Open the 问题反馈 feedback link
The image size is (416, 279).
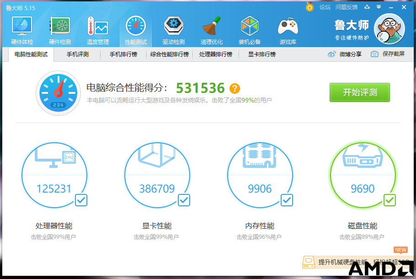click(347, 7)
